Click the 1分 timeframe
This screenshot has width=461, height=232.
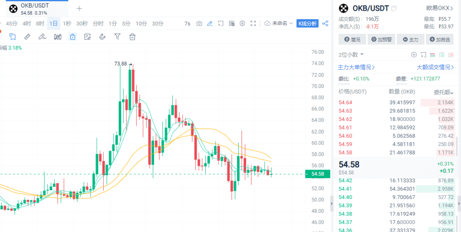point(113,23)
